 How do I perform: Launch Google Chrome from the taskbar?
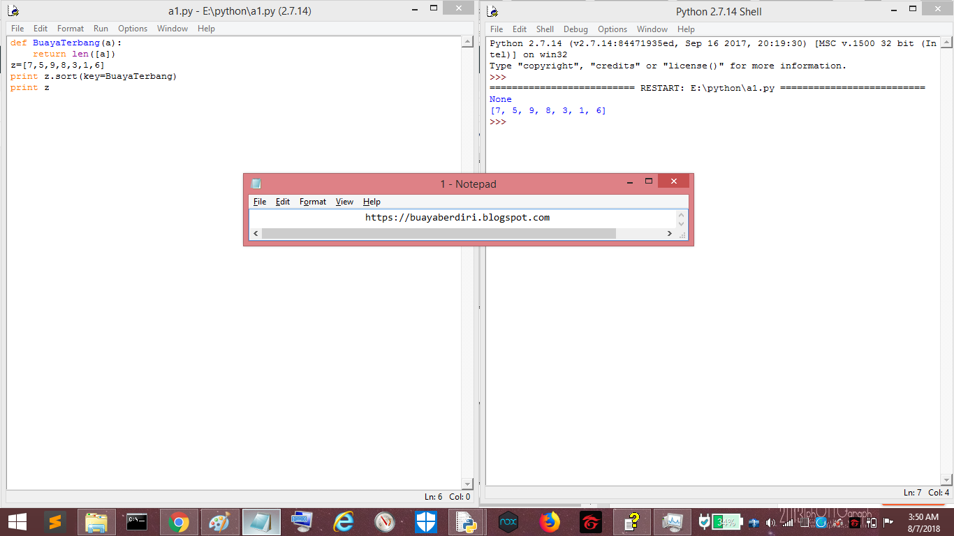178,521
